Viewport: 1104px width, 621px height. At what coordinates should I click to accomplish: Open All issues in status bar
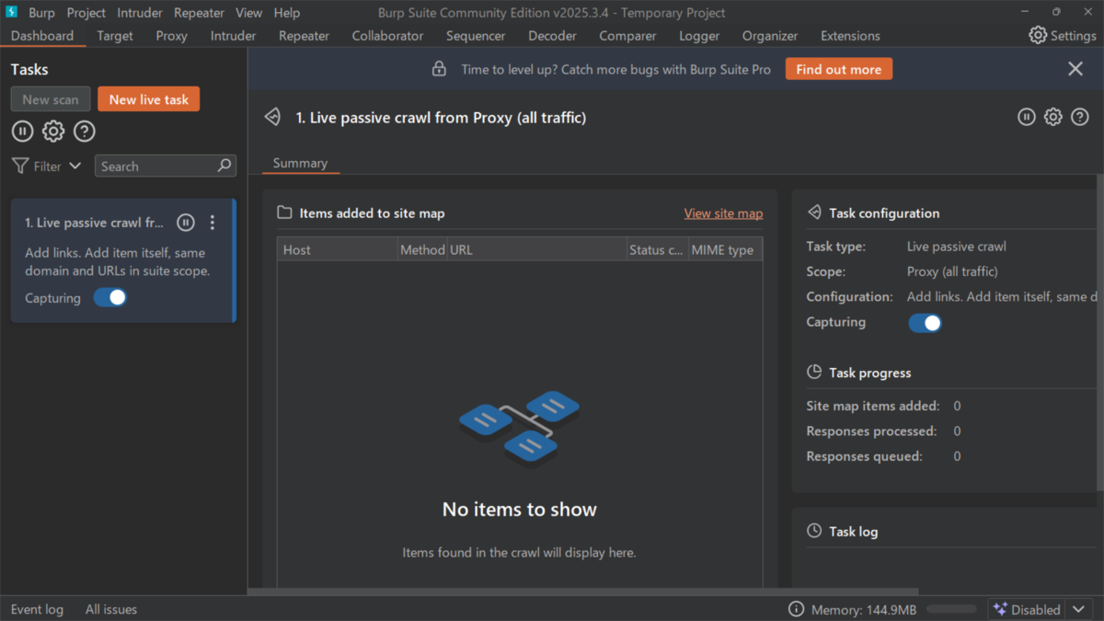pyautogui.click(x=111, y=609)
